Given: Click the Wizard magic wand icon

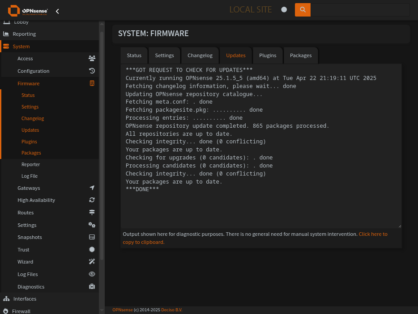Looking at the screenshot, I should click(x=92, y=262).
